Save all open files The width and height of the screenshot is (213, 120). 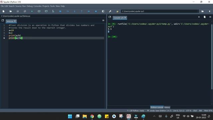point(25,11)
